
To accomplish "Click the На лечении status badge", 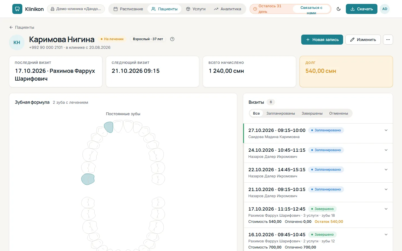I will [x=112, y=39].
